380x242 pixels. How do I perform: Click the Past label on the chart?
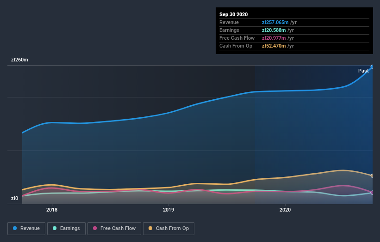click(363, 71)
